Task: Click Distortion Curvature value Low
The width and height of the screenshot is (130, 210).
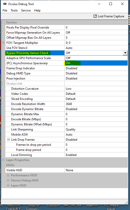Action: [x=96, y=88]
